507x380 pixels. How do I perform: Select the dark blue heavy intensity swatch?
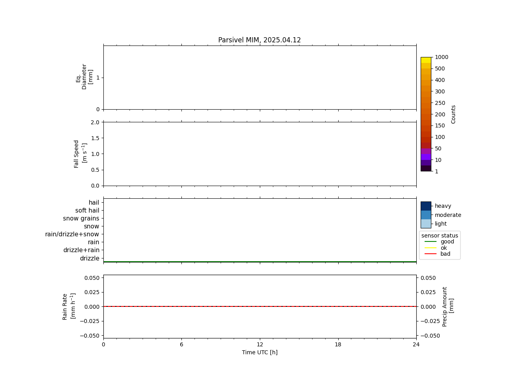[426, 206]
